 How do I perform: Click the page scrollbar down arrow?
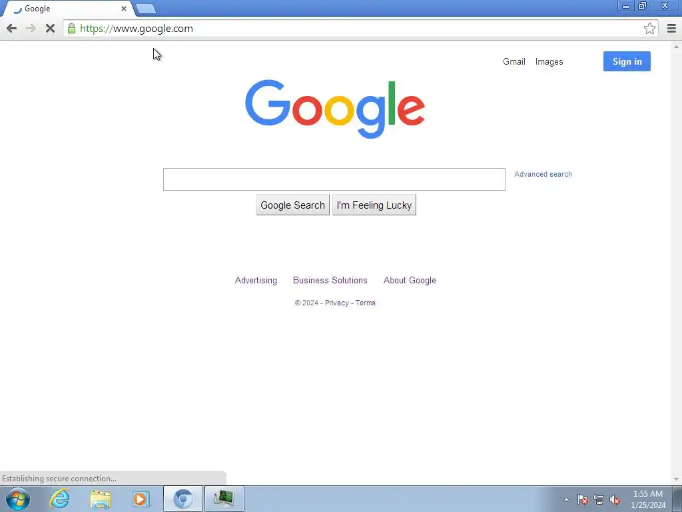click(x=677, y=479)
